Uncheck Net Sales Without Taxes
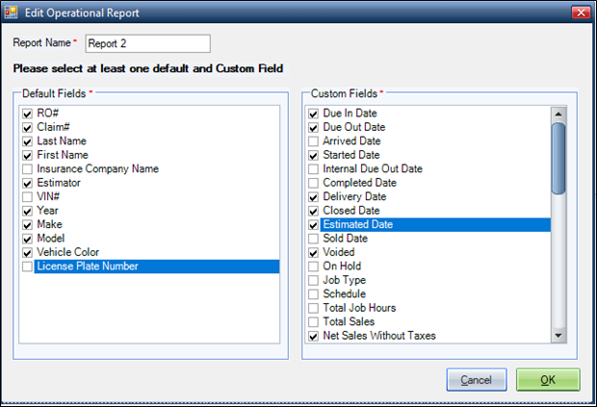 313,336
